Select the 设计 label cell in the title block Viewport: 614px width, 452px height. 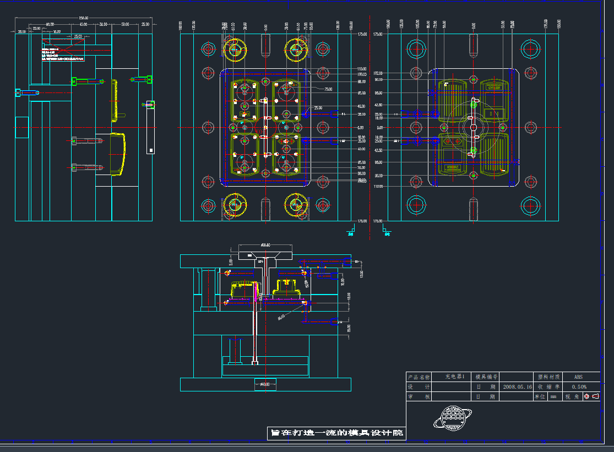coord(418,387)
